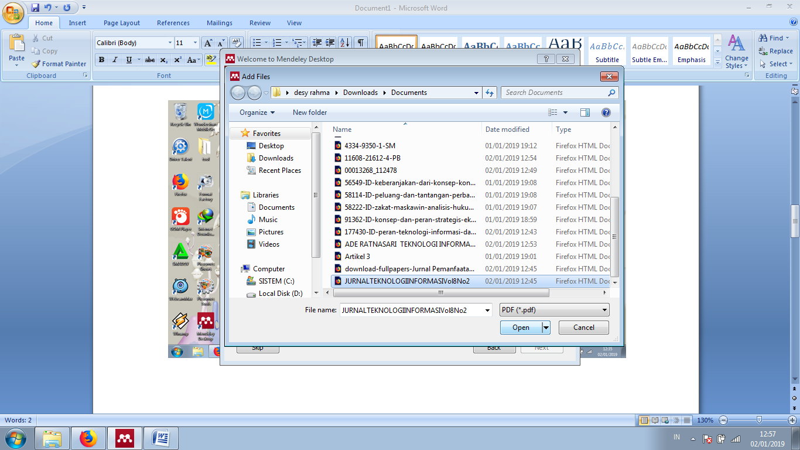This screenshot has width=800, height=450.
Task: Click the Open button
Action: (521, 328)
